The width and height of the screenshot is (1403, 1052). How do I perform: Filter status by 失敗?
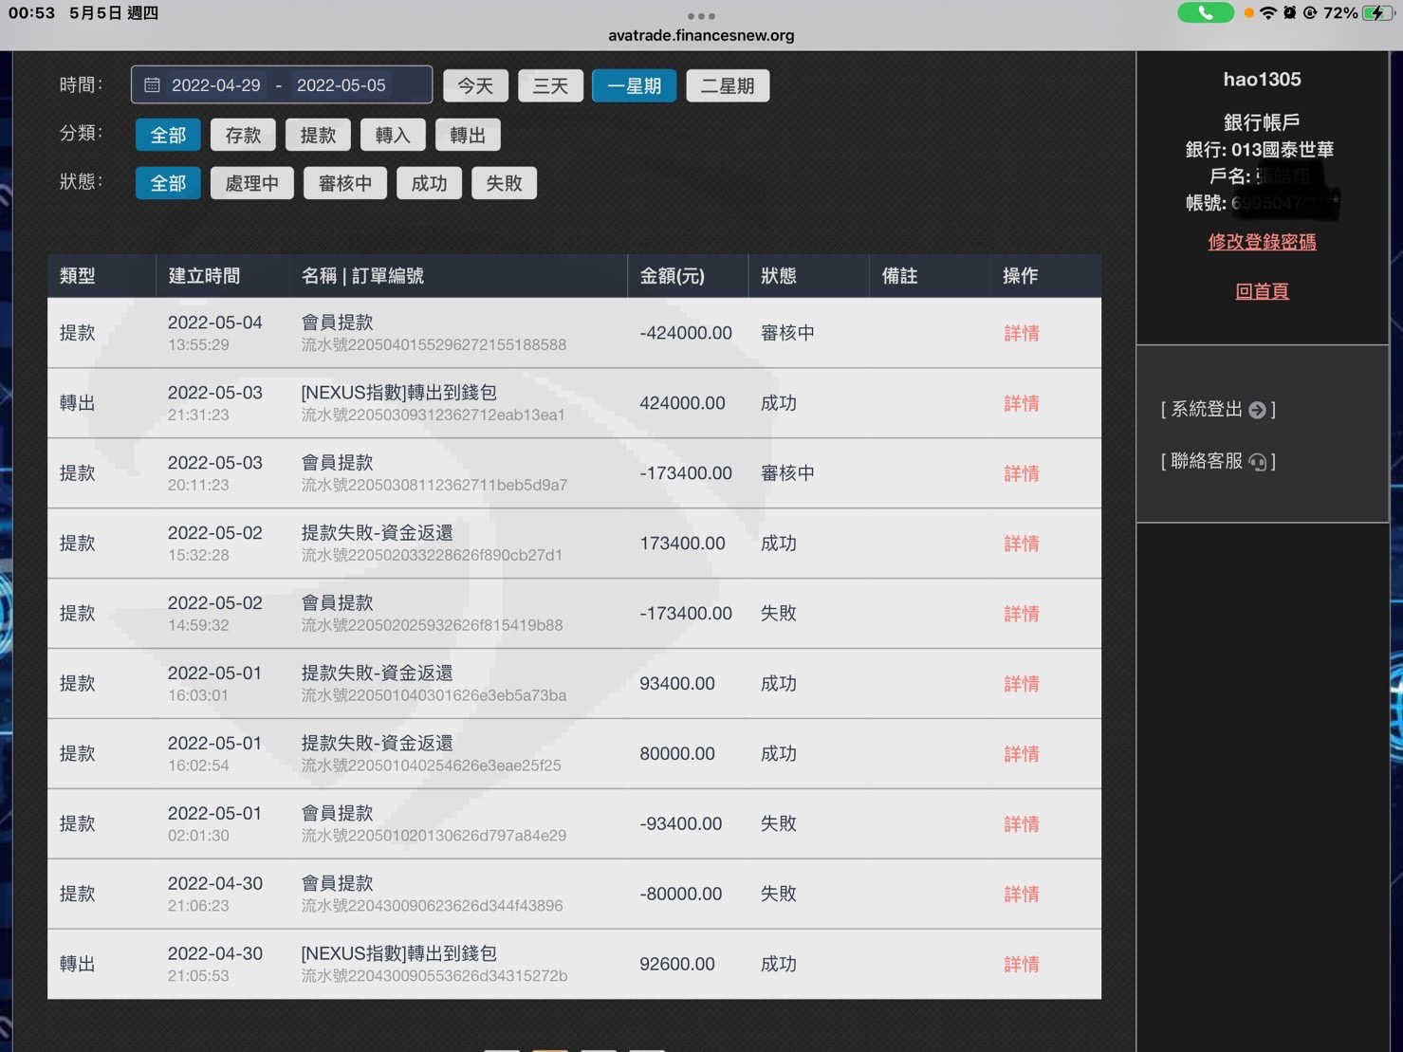tap(504, 183)
